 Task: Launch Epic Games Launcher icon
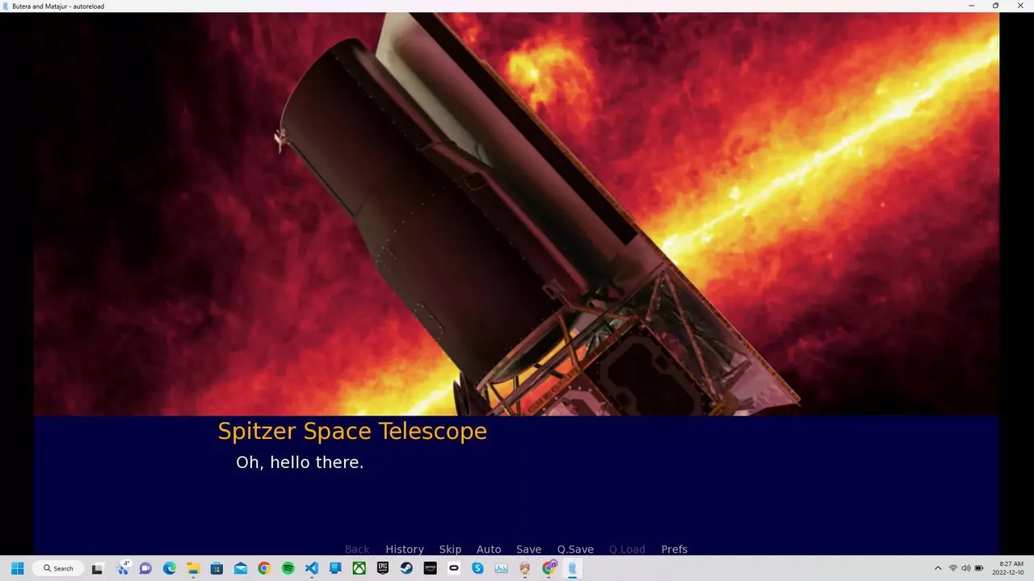pos(383,568)
